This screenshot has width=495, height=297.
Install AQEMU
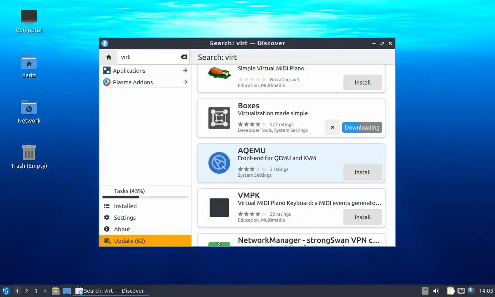click(363, 172)
